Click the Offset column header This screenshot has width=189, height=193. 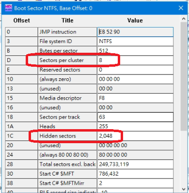pyautogui.click(x=22, y=20)
